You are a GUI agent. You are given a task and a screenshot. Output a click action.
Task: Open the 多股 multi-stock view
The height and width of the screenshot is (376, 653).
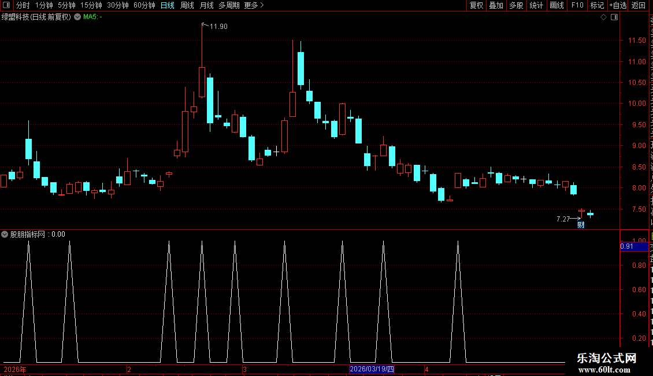coord(517,5)
